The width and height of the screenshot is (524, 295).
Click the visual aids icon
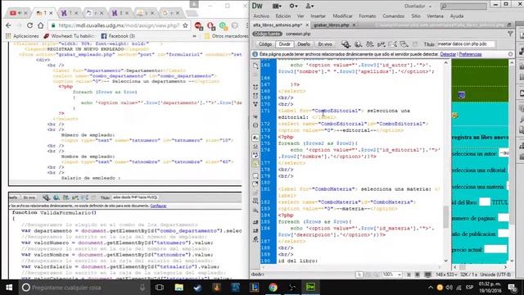(x=404, y=44)
